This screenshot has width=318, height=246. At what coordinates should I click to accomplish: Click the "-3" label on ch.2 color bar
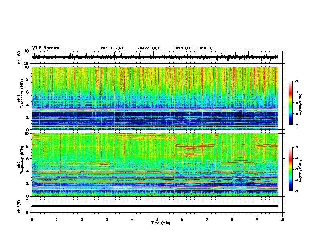point(296,148)
